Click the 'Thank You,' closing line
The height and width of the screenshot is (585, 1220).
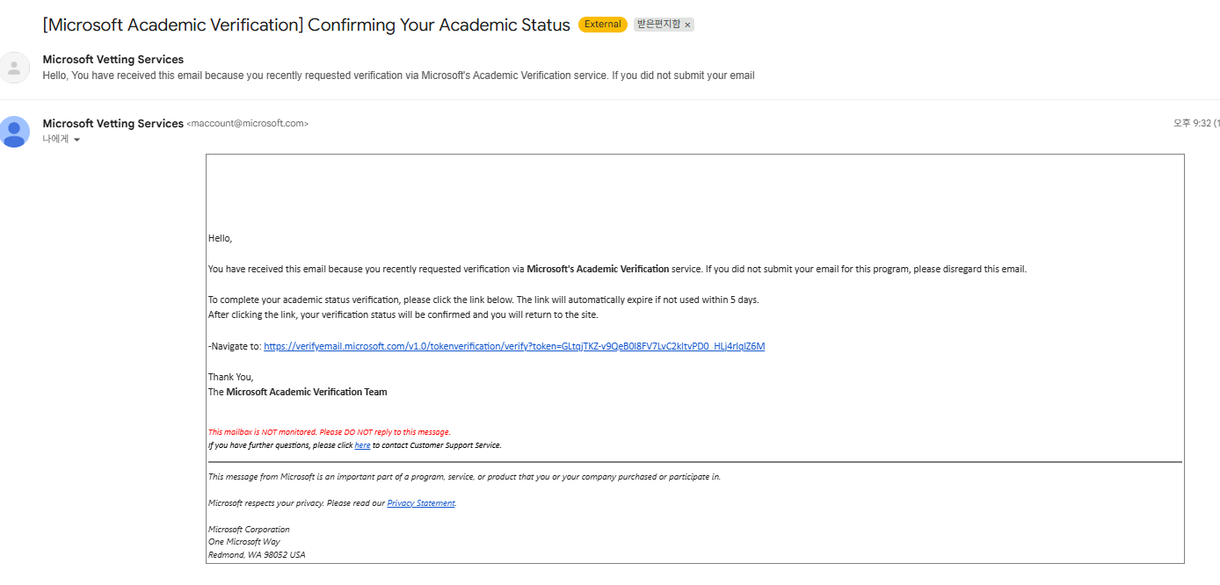230,377
